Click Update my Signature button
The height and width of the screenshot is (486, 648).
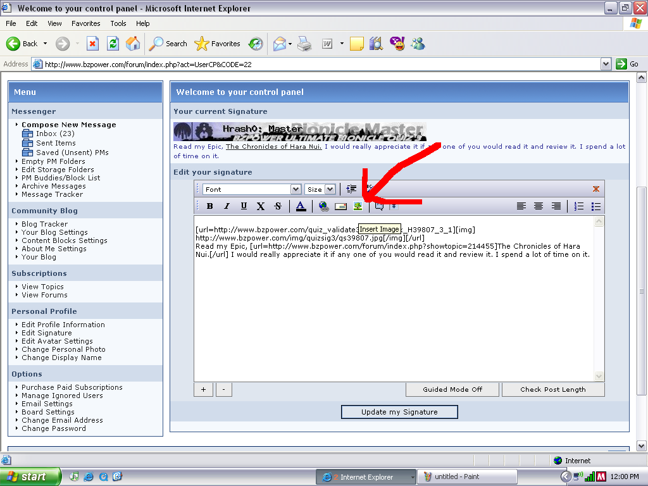click(399, 412)
